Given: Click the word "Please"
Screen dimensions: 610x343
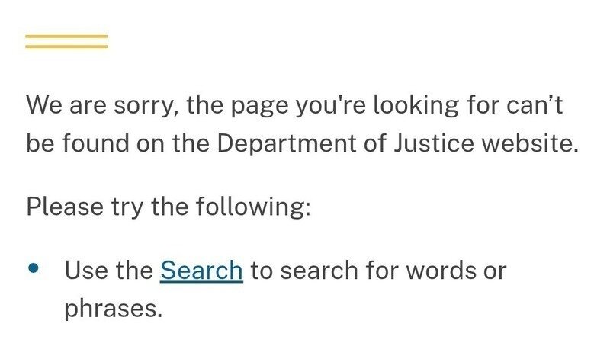Looking at the screenshot, I should 61,207.
